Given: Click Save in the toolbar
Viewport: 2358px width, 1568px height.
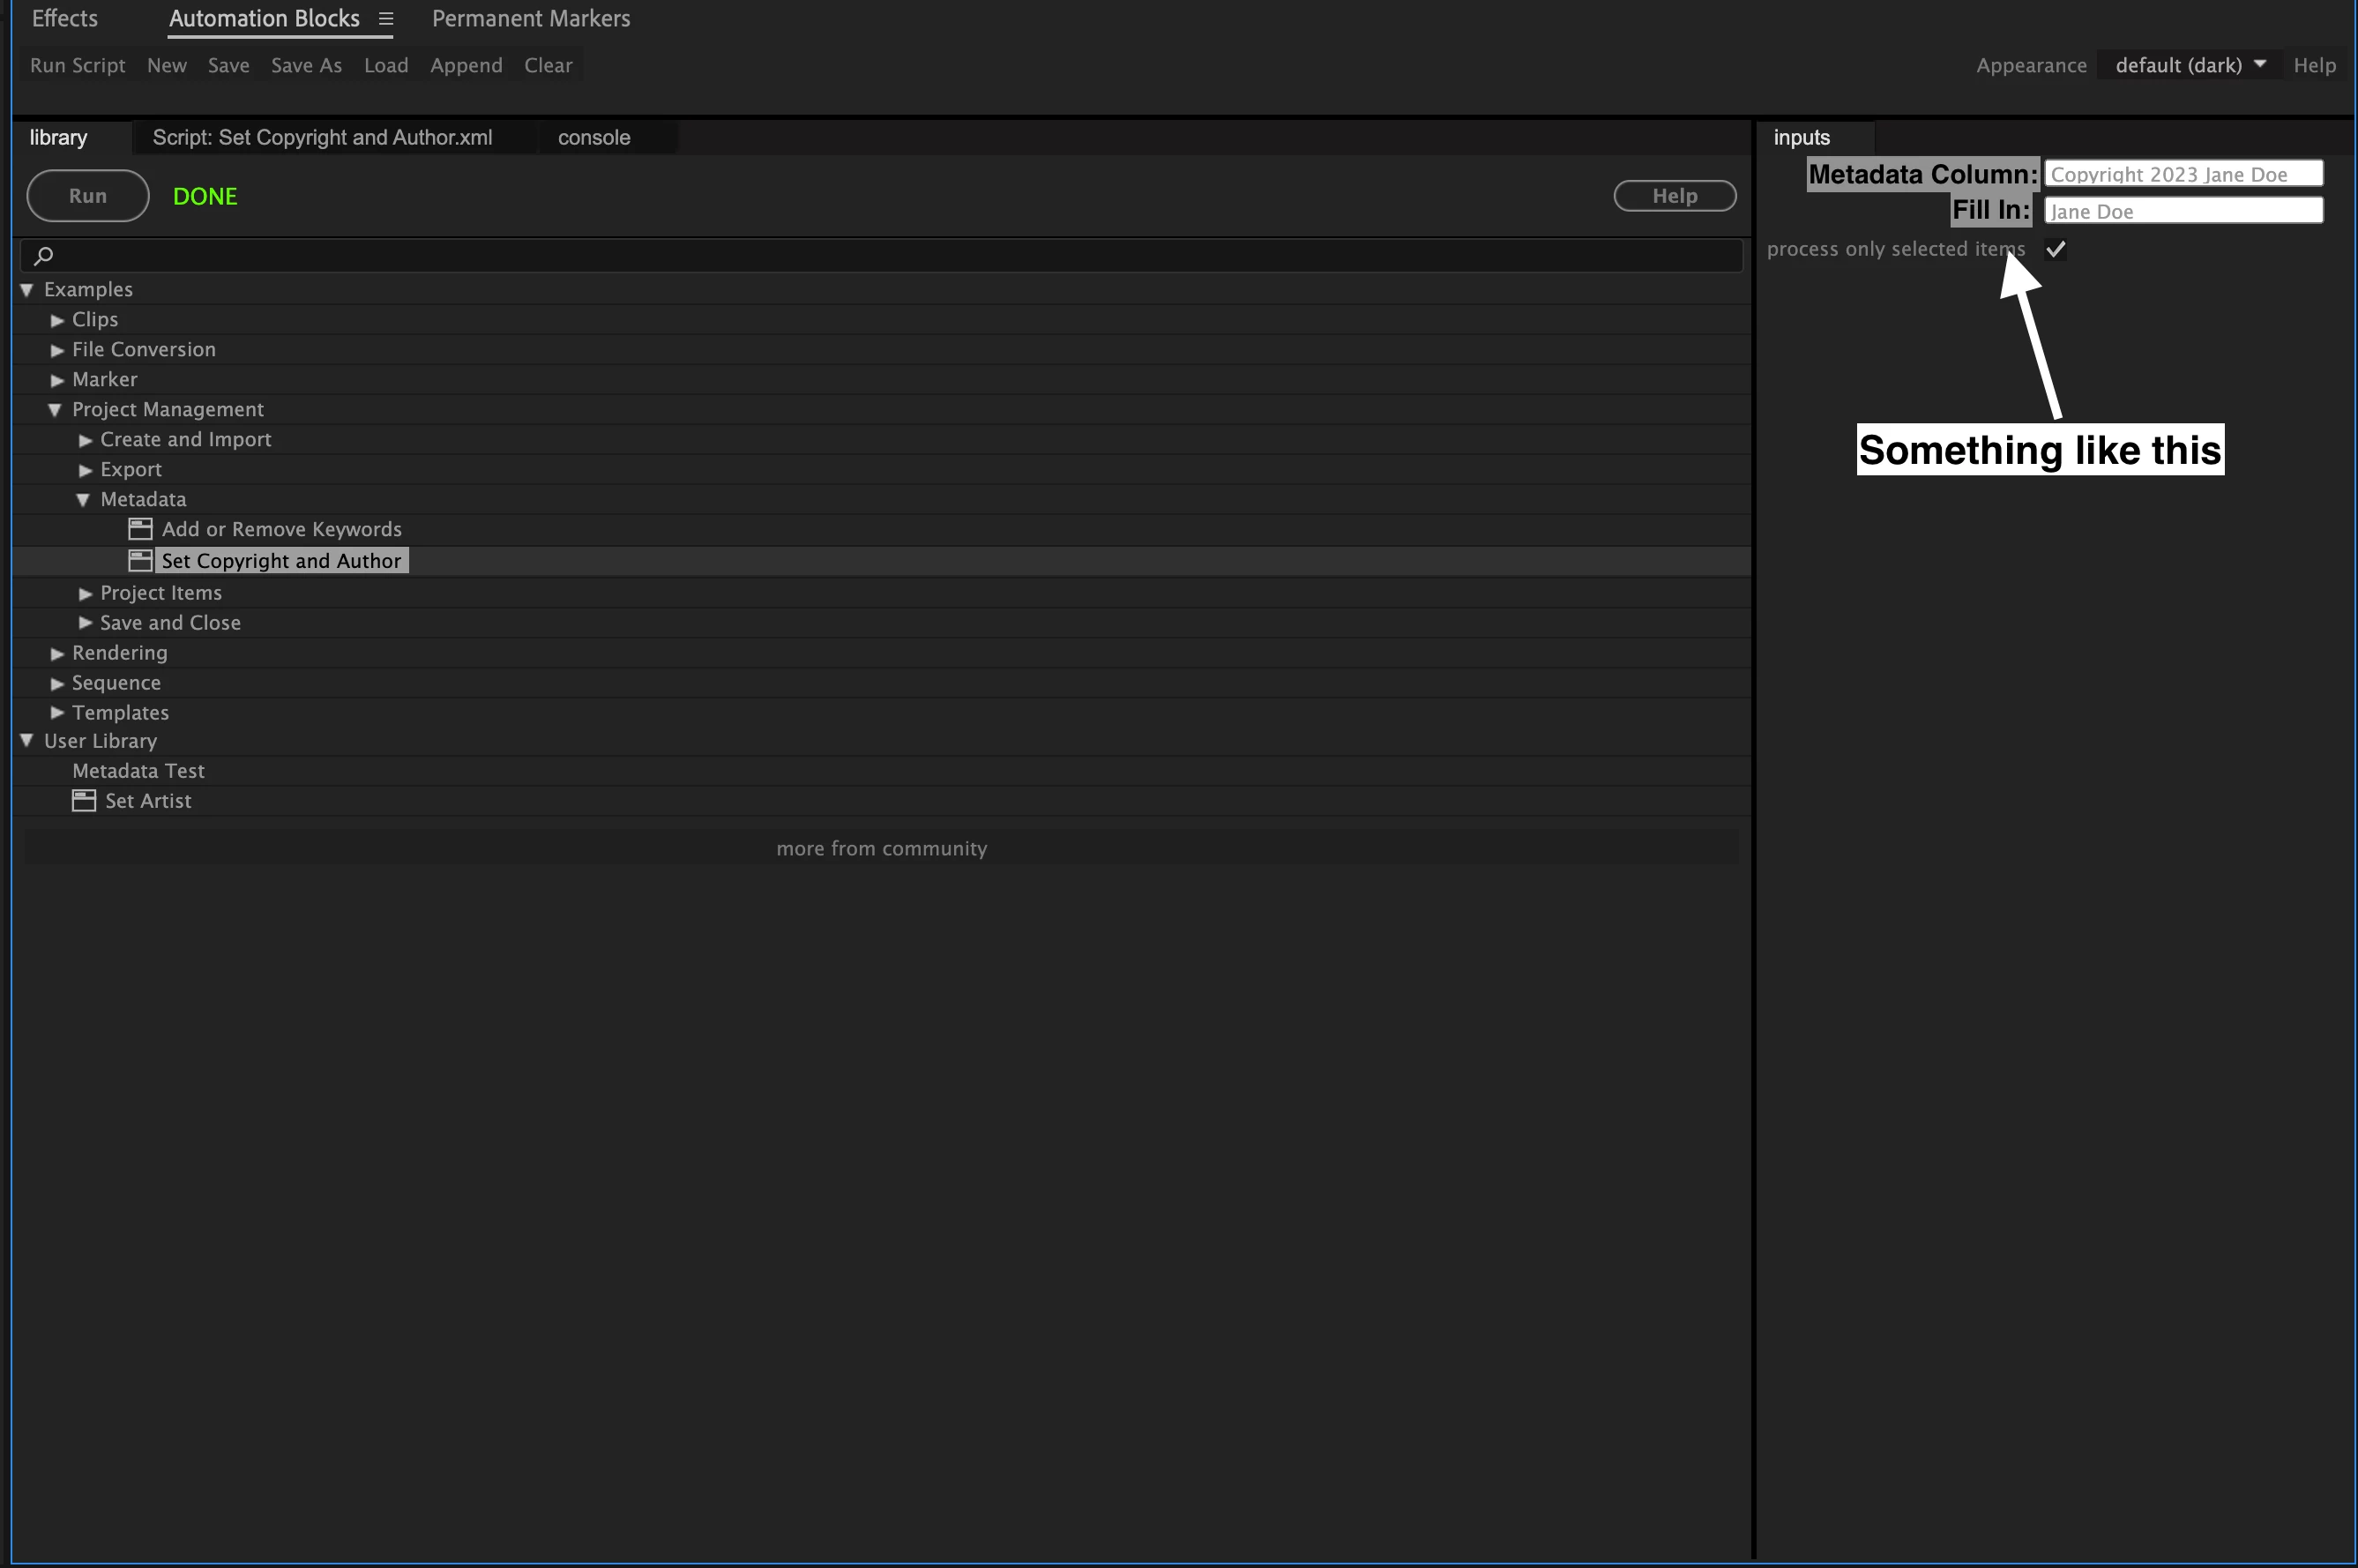Looking at the screenshot, I should 229,65.
